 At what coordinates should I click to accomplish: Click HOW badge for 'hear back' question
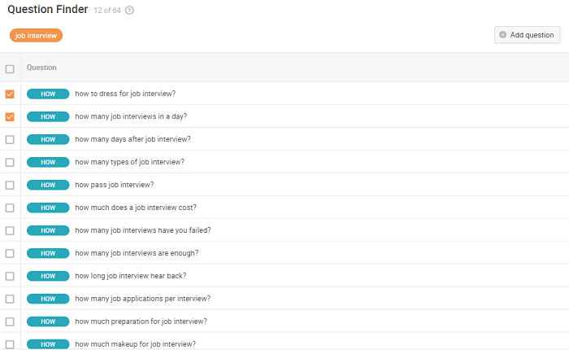click(48, 276)
